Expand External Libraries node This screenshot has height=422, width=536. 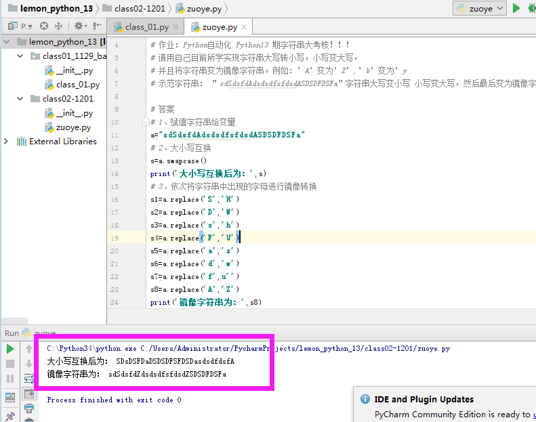tap(7, 142)
